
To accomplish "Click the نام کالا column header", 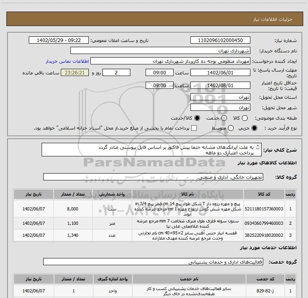I will point(188,194).
